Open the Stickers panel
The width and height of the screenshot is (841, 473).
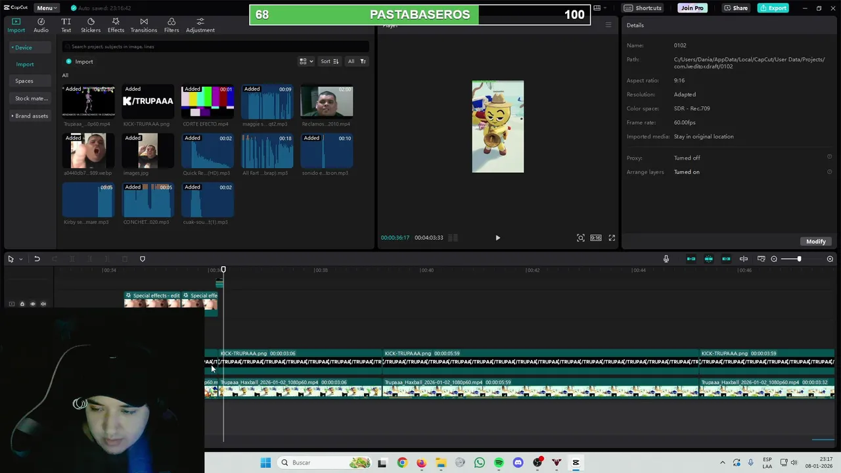(91, 26)
